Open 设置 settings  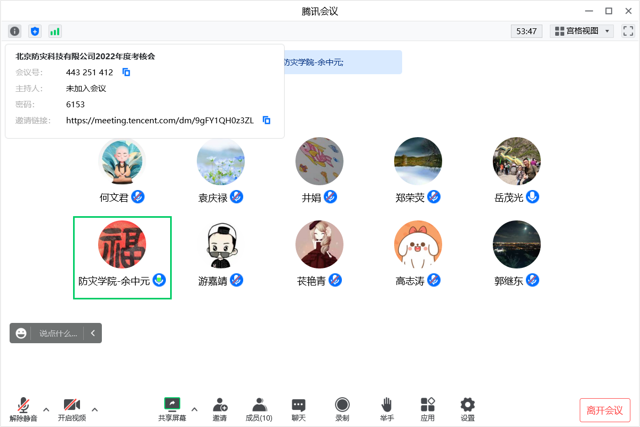click(468, 410)
